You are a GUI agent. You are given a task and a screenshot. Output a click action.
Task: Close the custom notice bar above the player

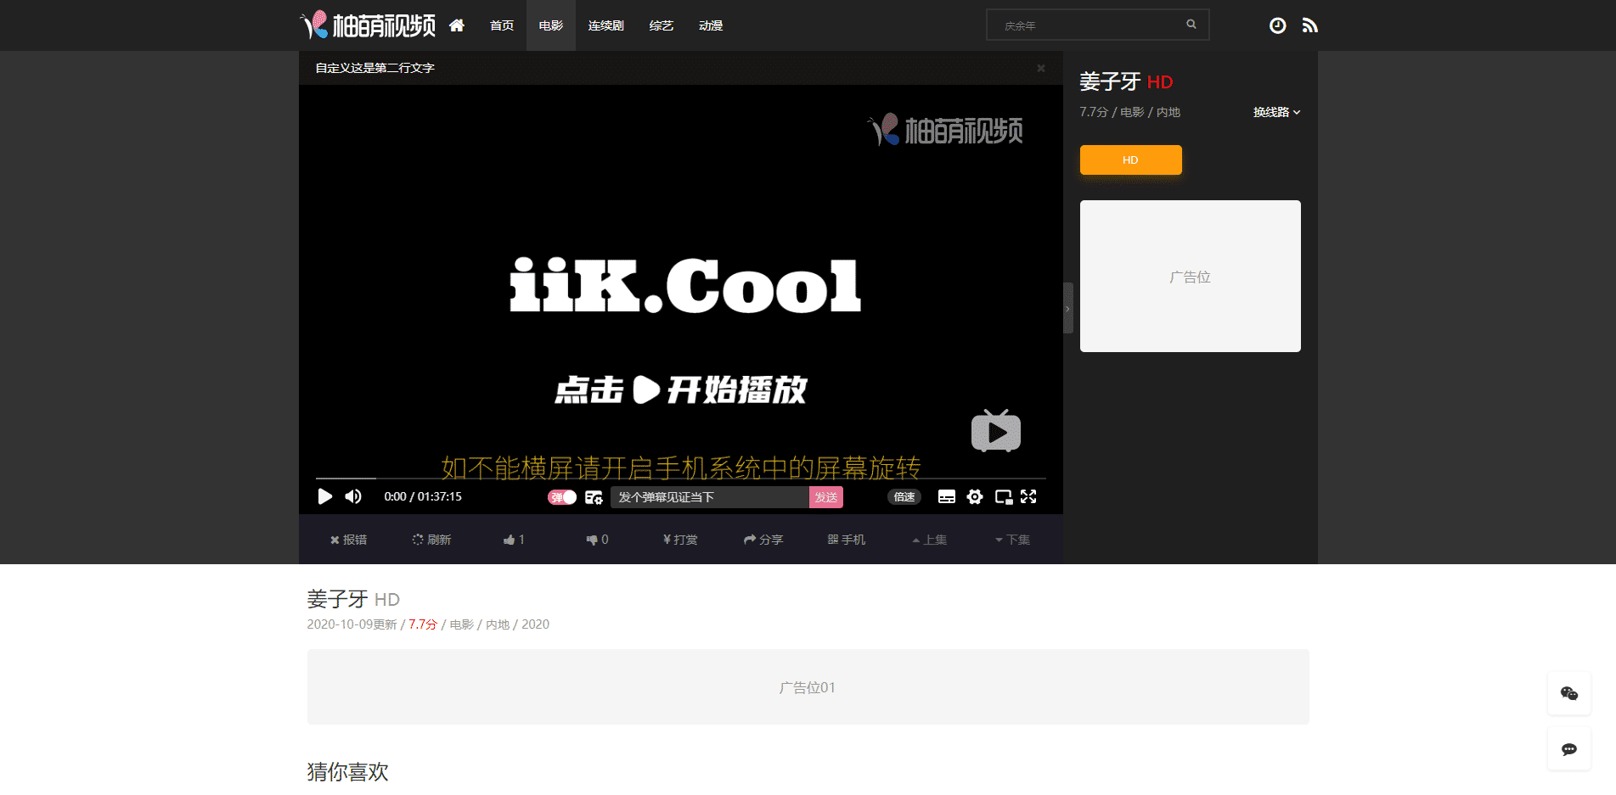click(1041, 68)
